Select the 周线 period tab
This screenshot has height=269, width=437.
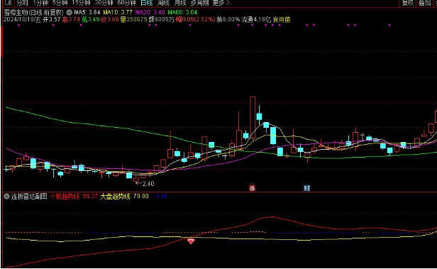163,3
